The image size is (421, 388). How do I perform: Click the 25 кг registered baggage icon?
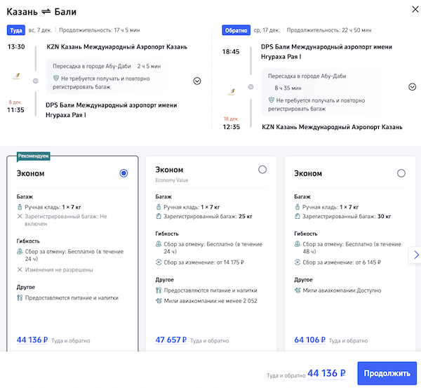(x=158, y=218)
